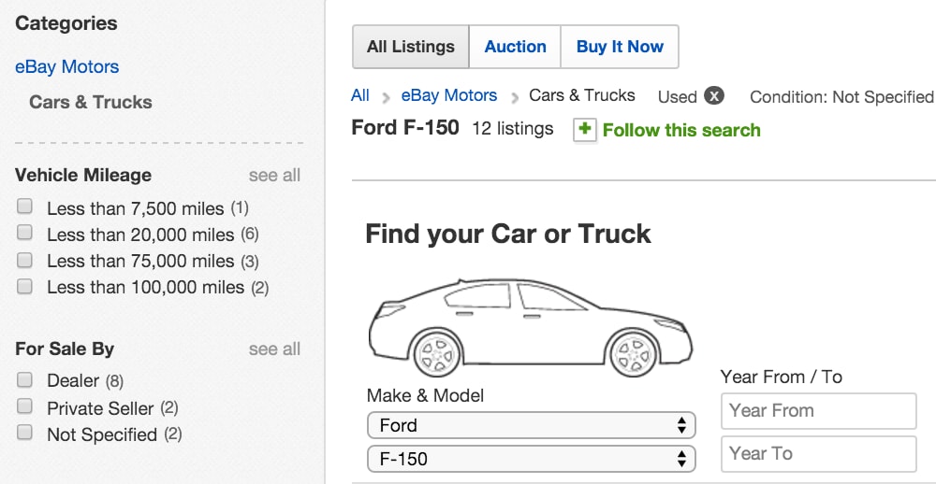Click see all for Vehicle Mileage
Viewport: 936px width, 484px height.
(274, 176)
